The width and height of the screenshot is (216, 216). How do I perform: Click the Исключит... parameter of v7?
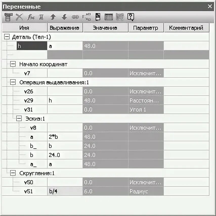click(146, 73)
